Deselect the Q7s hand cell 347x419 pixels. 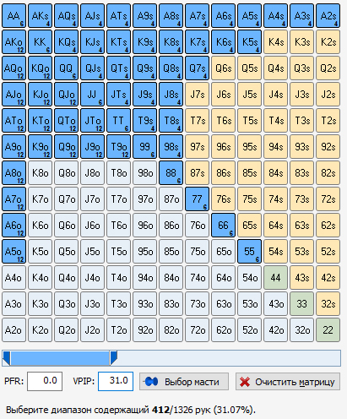point(197,68)
